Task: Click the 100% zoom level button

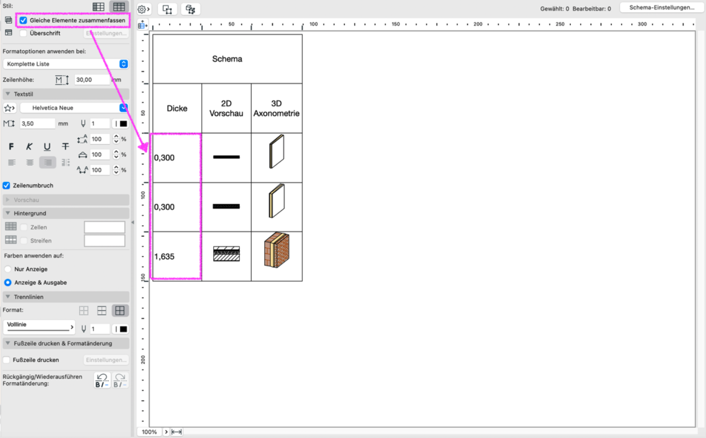Action: 149,432
